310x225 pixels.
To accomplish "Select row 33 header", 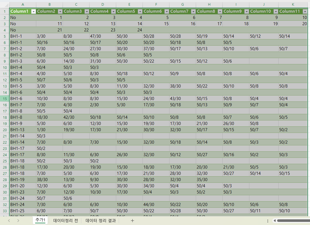I will coord(5,211).
